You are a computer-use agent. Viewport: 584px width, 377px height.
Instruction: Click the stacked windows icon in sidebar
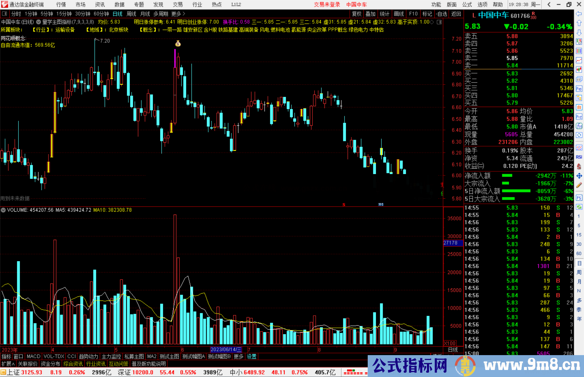click(579, 79)
